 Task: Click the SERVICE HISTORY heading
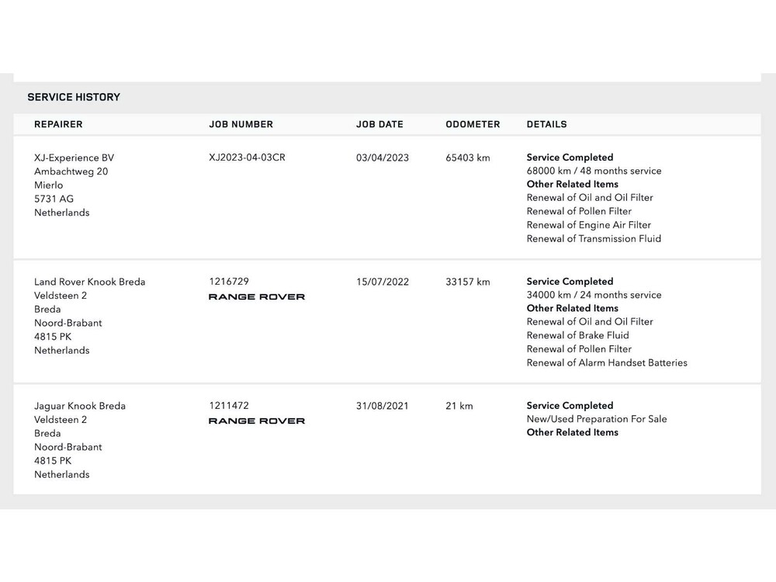click(x=74, y=97)
